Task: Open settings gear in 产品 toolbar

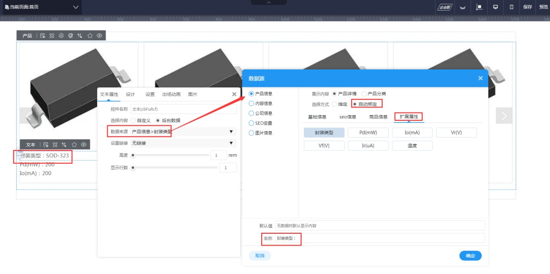Action: click(x=61, y=35)
